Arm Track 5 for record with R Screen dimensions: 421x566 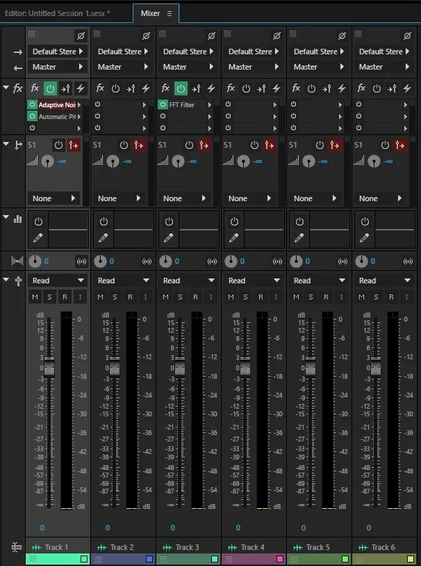(x=326, y=297)
